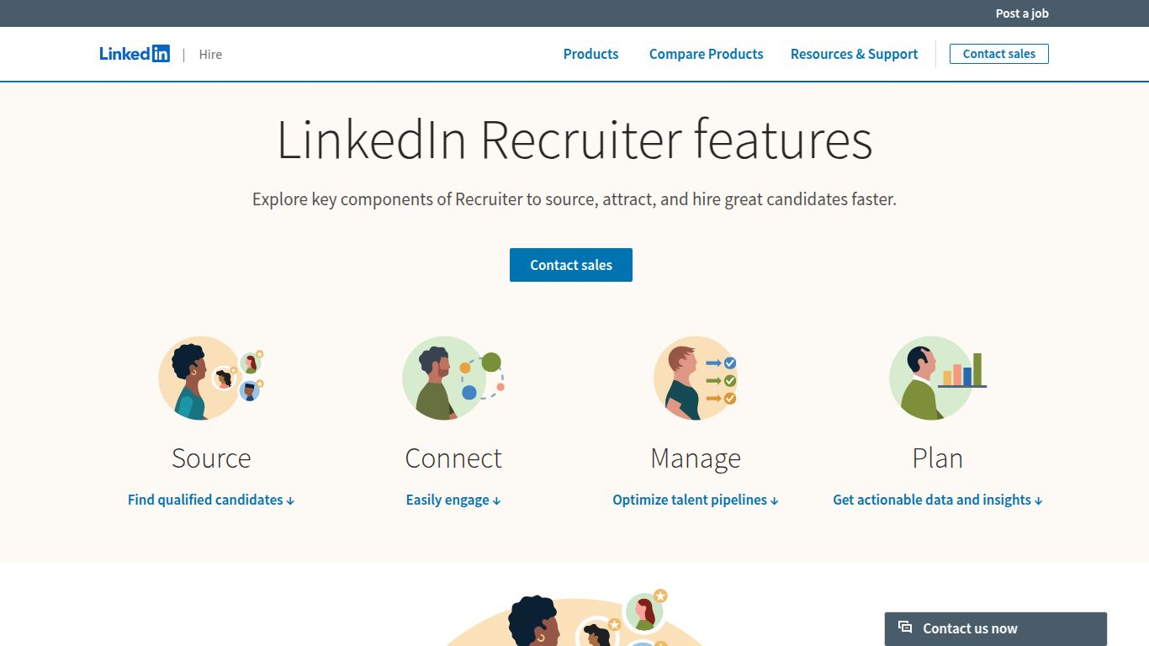1149x646 pixels.
Task: Open the Products menu
Action: (590, 54)
